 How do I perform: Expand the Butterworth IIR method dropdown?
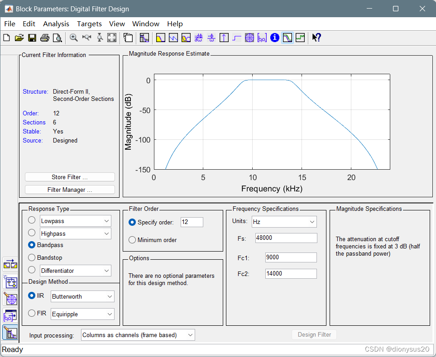tap(82, 296)
